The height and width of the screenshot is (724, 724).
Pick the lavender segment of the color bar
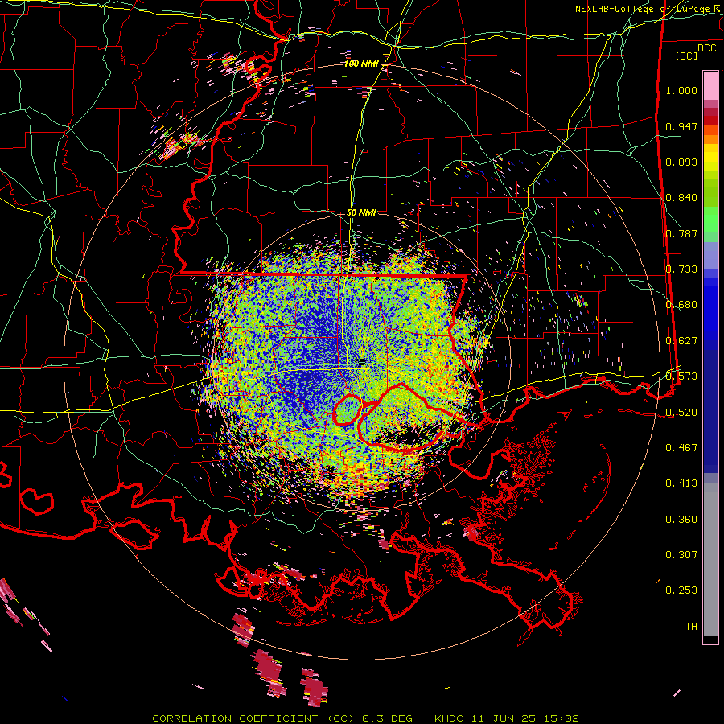(710, 255)
